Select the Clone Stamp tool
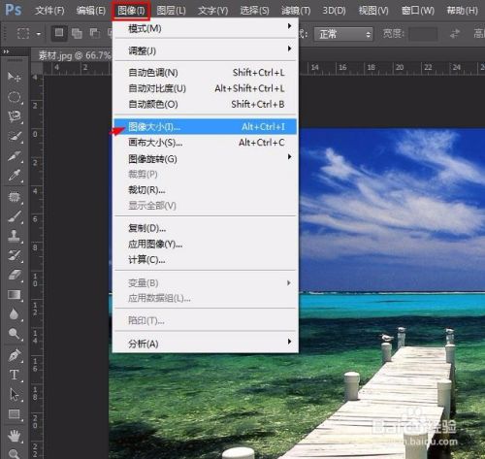The width and height of the screenshot is (485, 459). click(14, 236)
